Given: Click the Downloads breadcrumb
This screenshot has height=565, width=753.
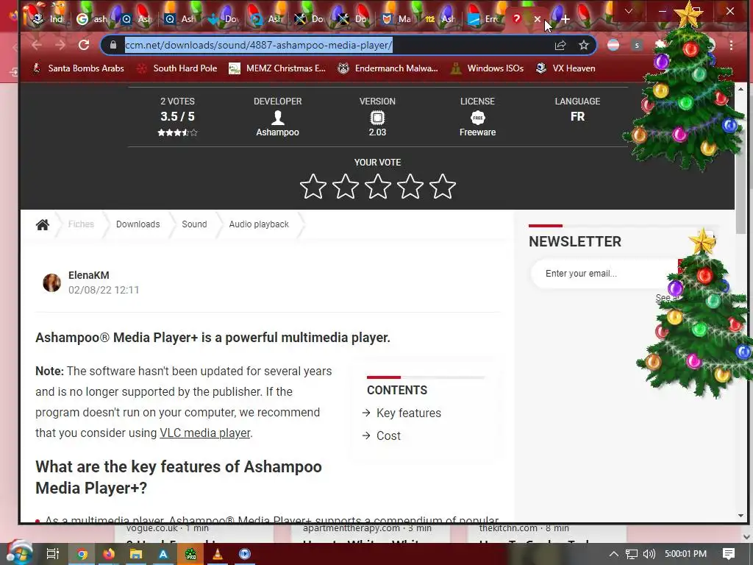Looking at the screenshot, I should [x=138, y=224].
